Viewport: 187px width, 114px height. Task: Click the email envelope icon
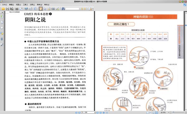point(21,9)
